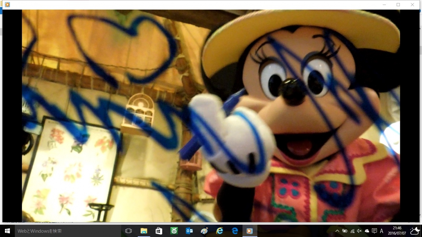422x237 pixels.
Task: Open Task View from the taskbar
Action: tap(129, 231)
